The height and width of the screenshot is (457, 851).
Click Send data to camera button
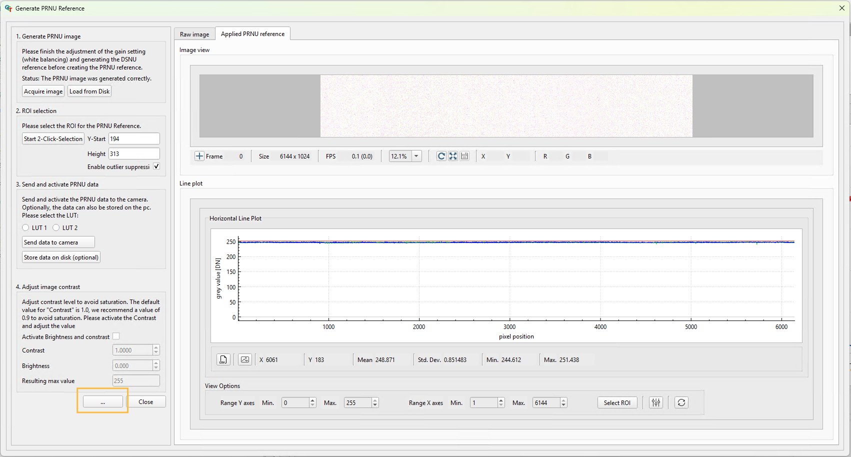(58, 242)
